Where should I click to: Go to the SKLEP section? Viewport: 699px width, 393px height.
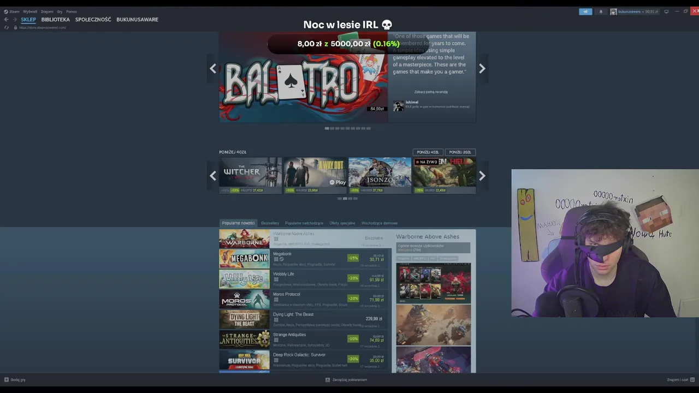pyautogui.click(x=28, y=20)
